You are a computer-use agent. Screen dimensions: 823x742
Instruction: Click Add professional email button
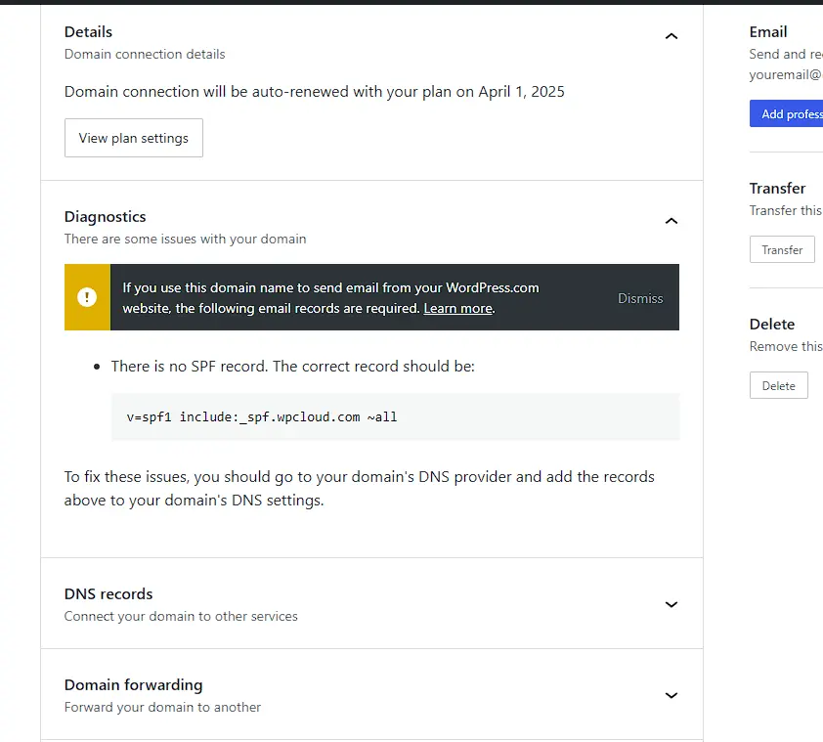786,113
